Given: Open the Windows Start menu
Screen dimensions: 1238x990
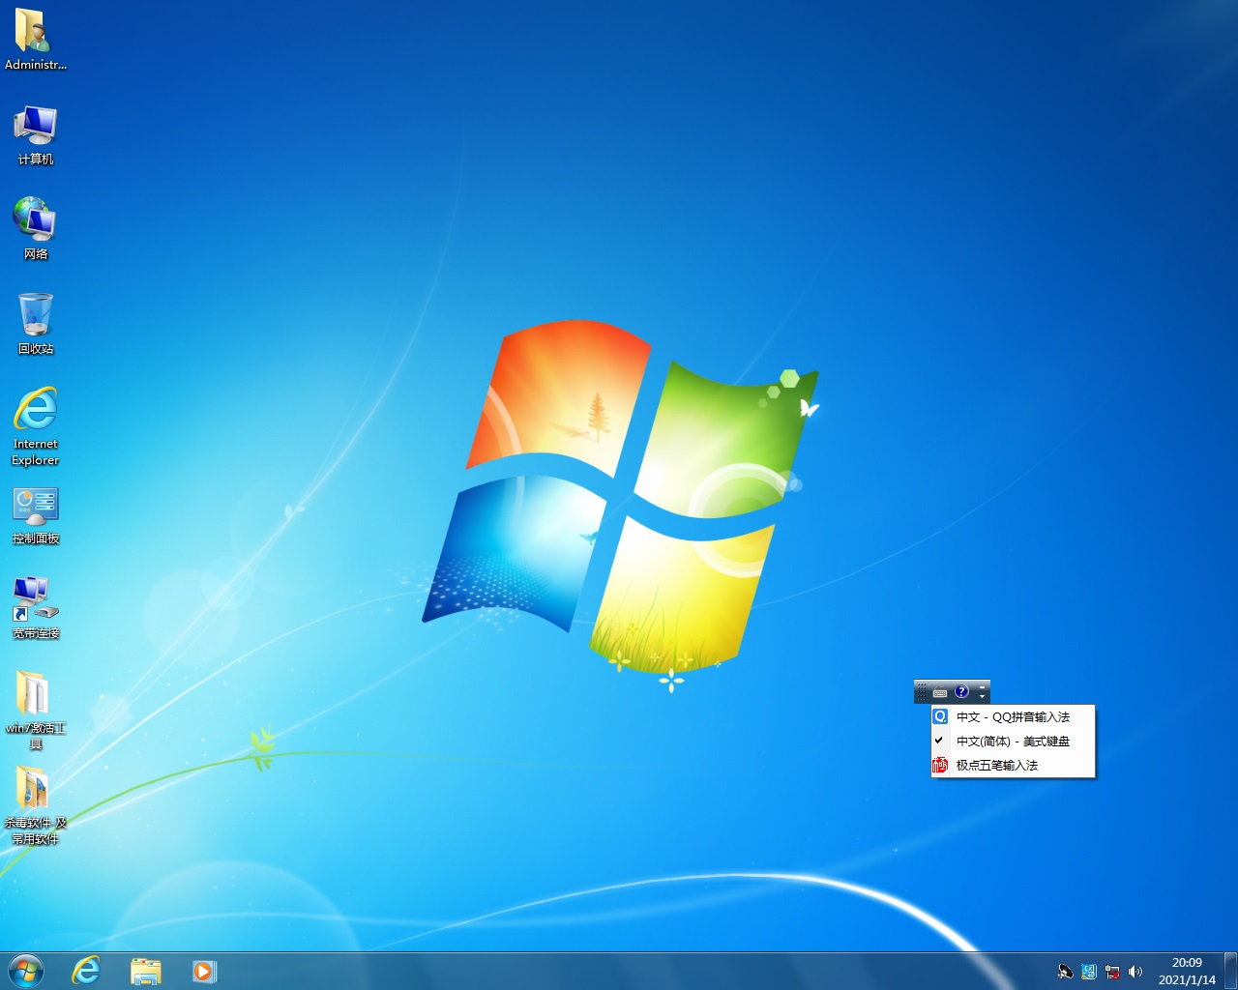Looking at the screenshot, I should [26, 971].
